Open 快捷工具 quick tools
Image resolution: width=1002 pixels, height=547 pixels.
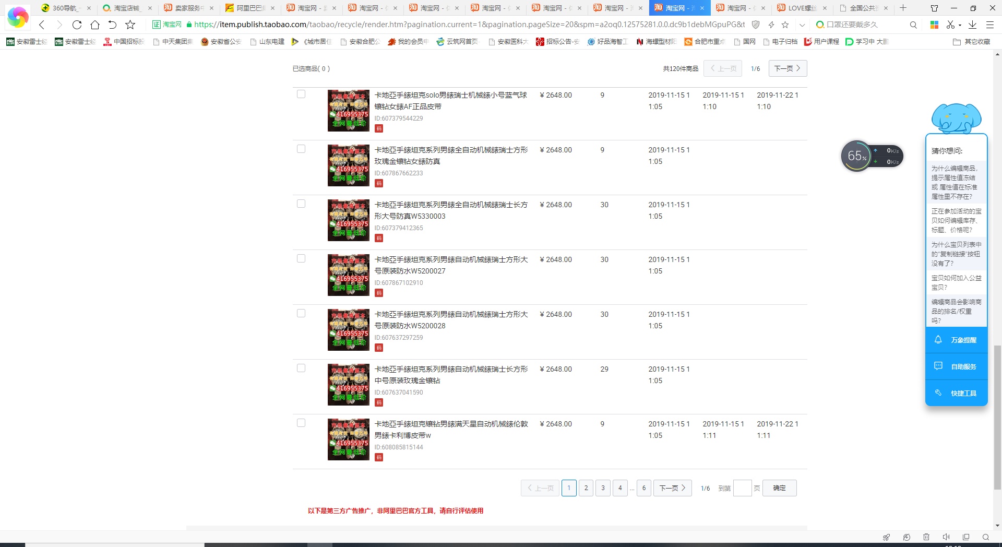956,393
